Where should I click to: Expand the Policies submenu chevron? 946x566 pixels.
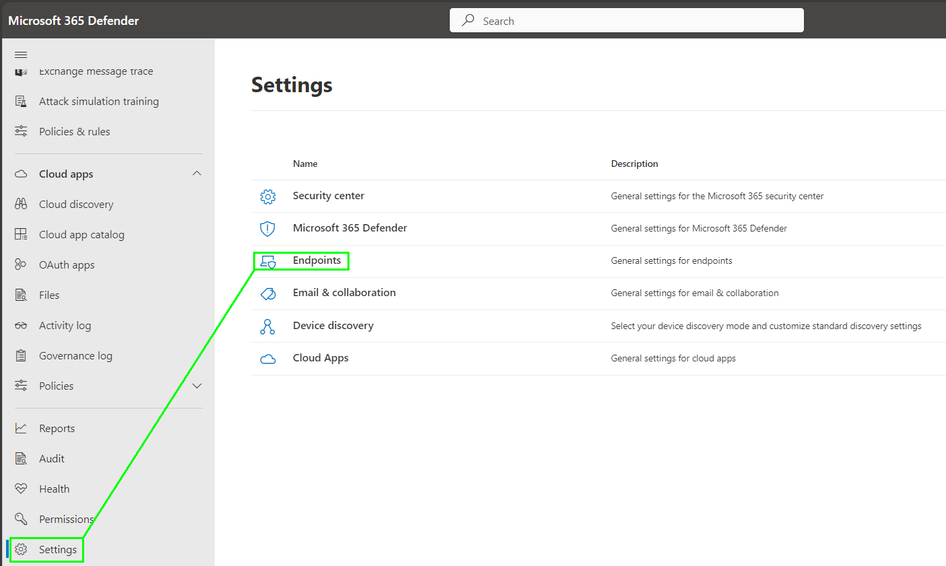click(197, 386)
